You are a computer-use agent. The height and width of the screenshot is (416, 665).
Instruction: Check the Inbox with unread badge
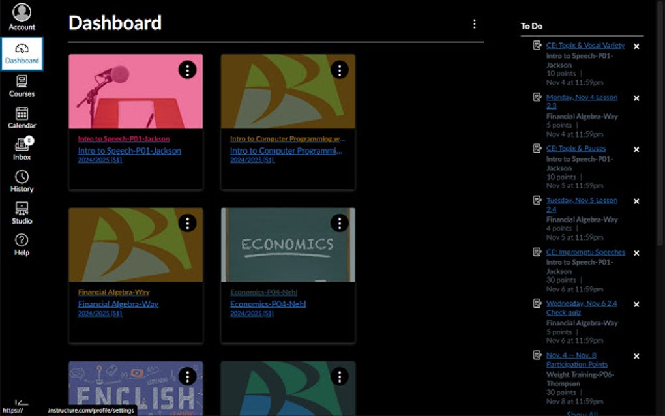pyautogui.click(x=22, y=149)
